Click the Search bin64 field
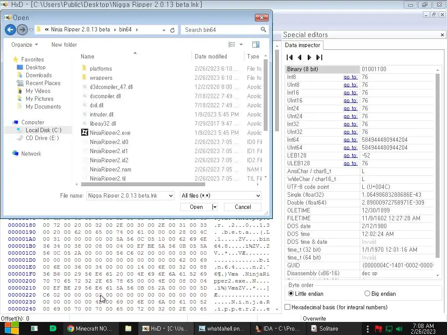The image size is (447, 335). click(x=221, y=30)
